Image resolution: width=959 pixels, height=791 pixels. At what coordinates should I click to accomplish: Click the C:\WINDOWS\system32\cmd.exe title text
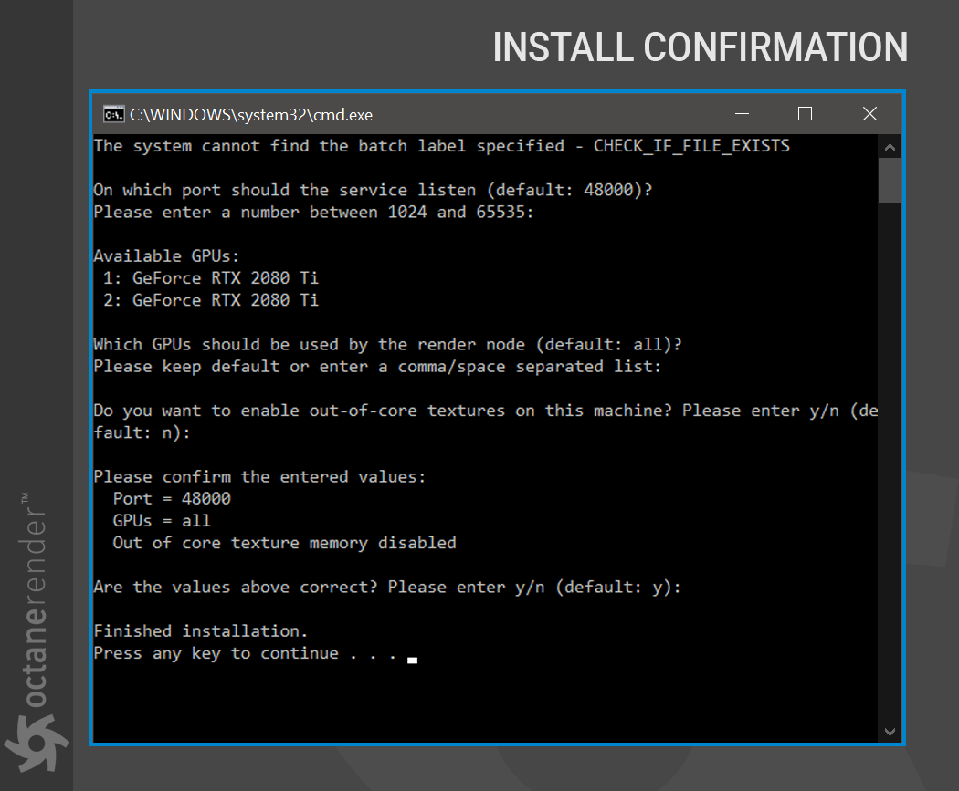click(x=251, y=115)
